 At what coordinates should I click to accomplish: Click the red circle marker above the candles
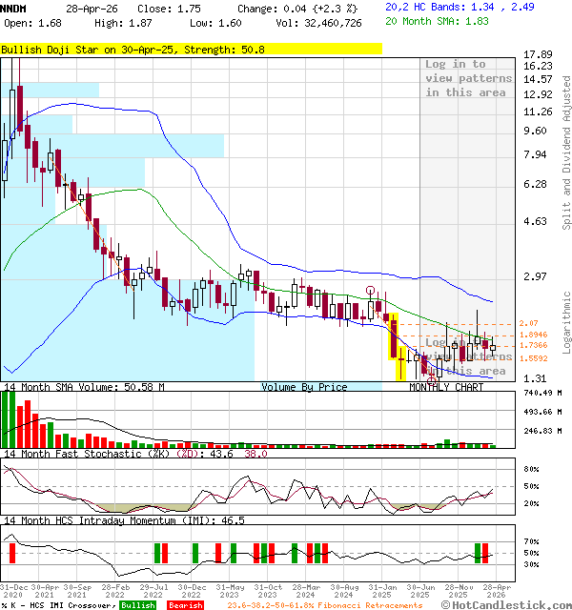(x=371, y=292)
